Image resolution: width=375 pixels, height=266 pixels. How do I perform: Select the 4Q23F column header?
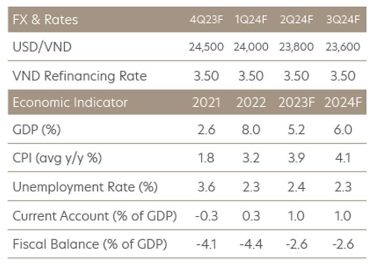(x=206, y=21)
